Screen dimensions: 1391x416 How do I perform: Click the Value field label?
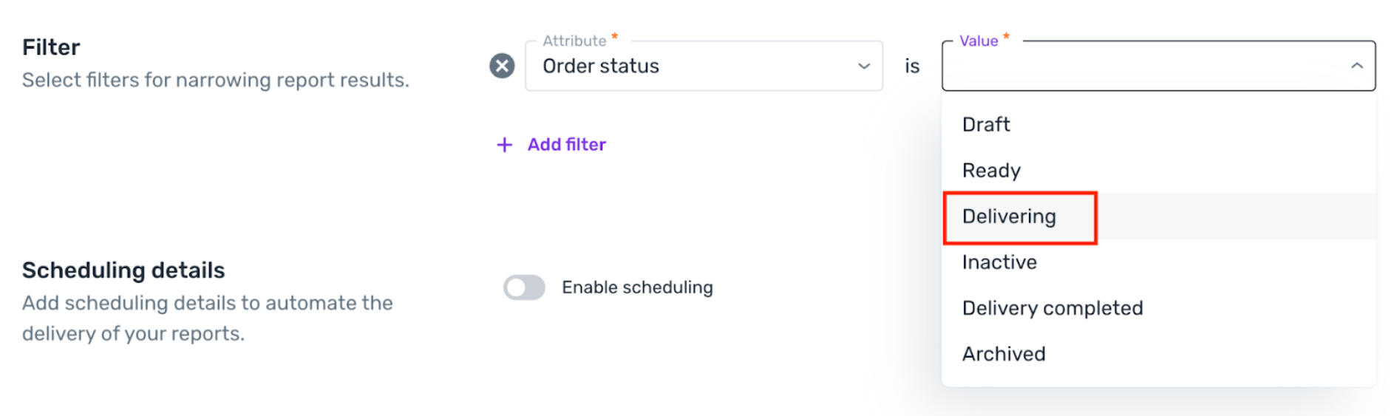click(979, 41)
